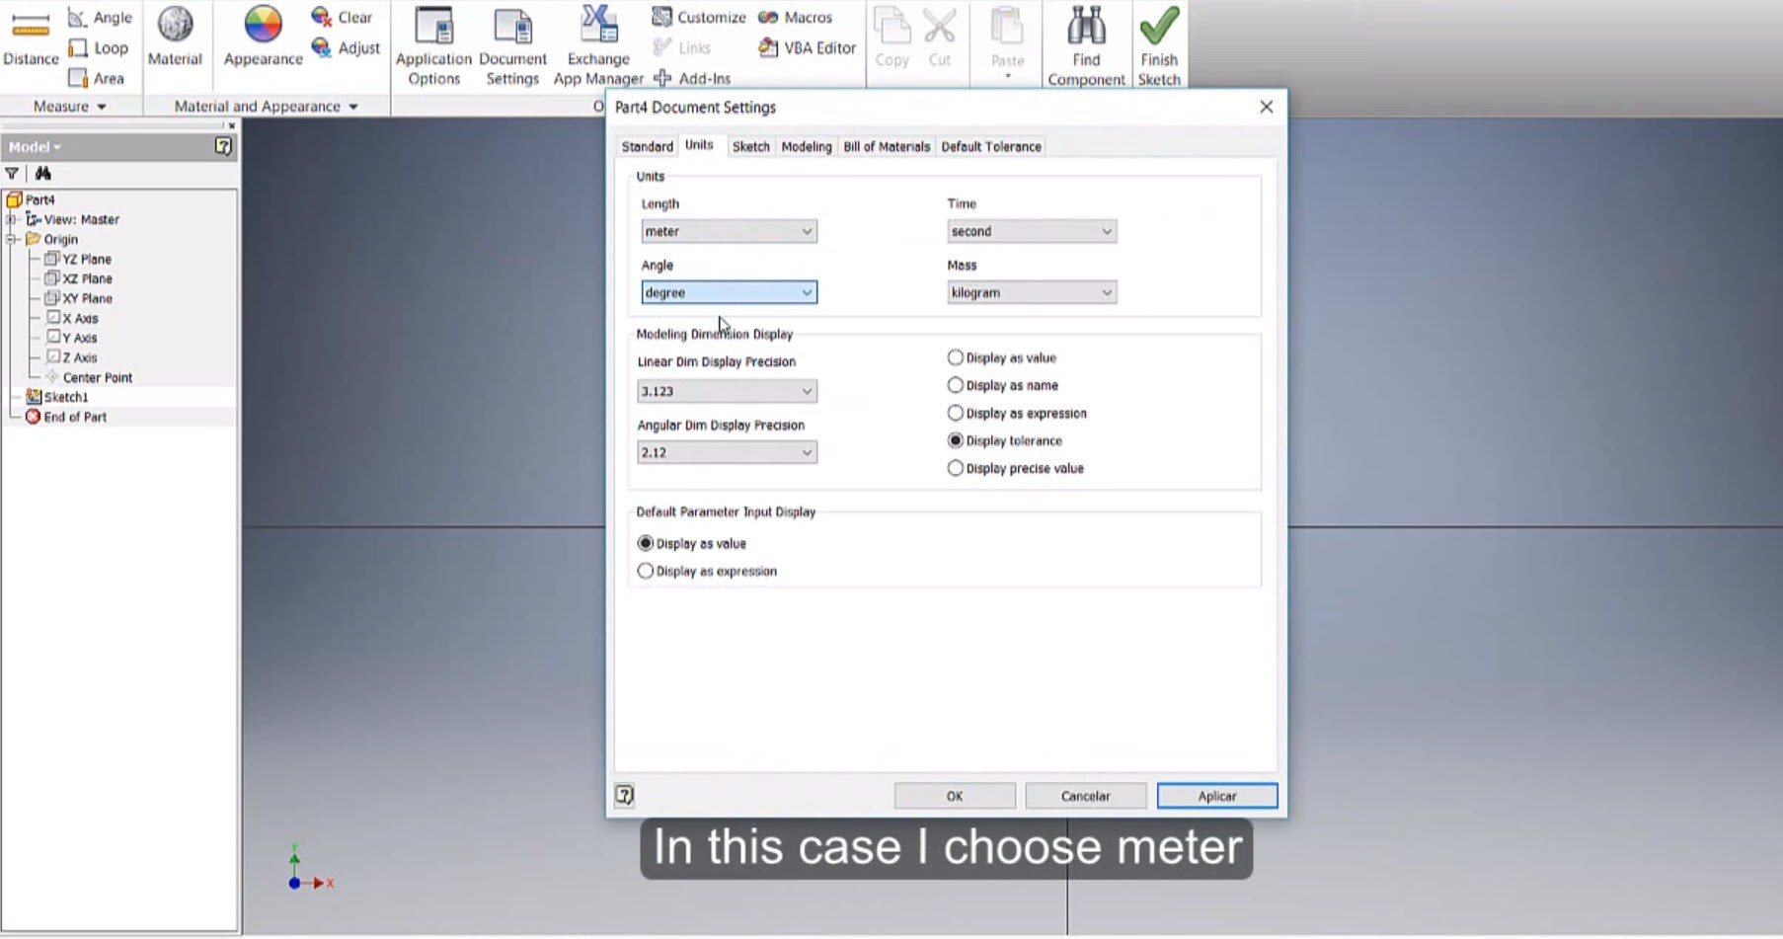The height and width of the screenshot is (939, 1783).
Task: Choose Display as name option
Action: (x=955, y=385)
